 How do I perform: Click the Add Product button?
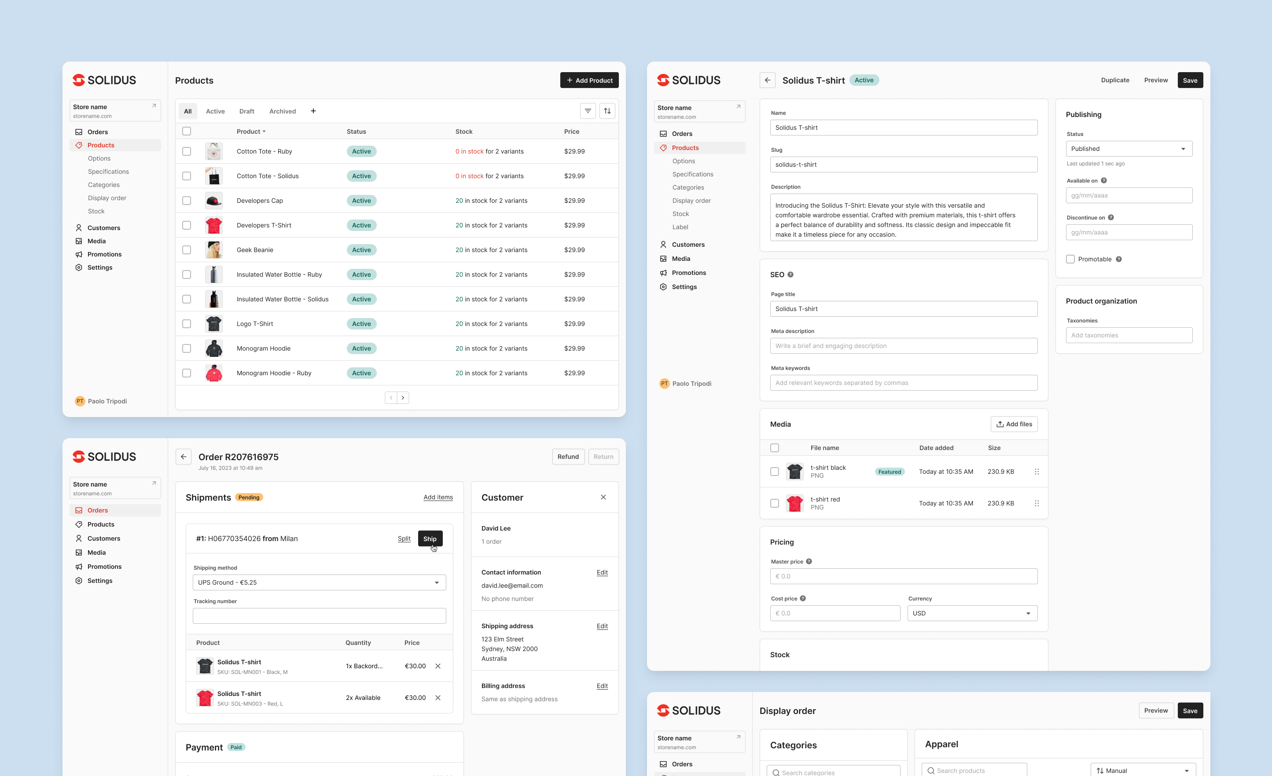pos(589,80)
